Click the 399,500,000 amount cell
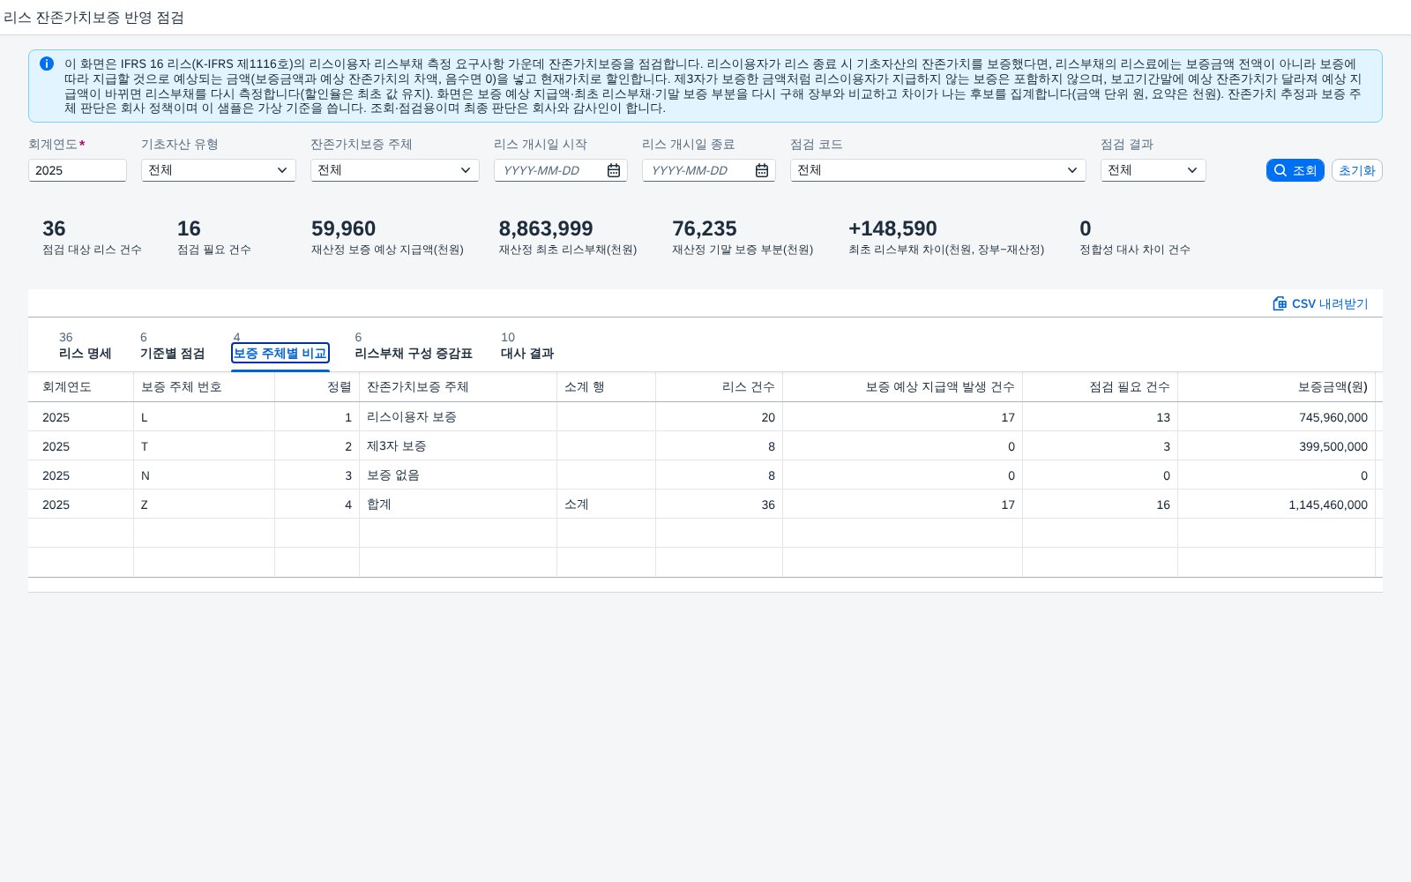 click(1277, 446)
